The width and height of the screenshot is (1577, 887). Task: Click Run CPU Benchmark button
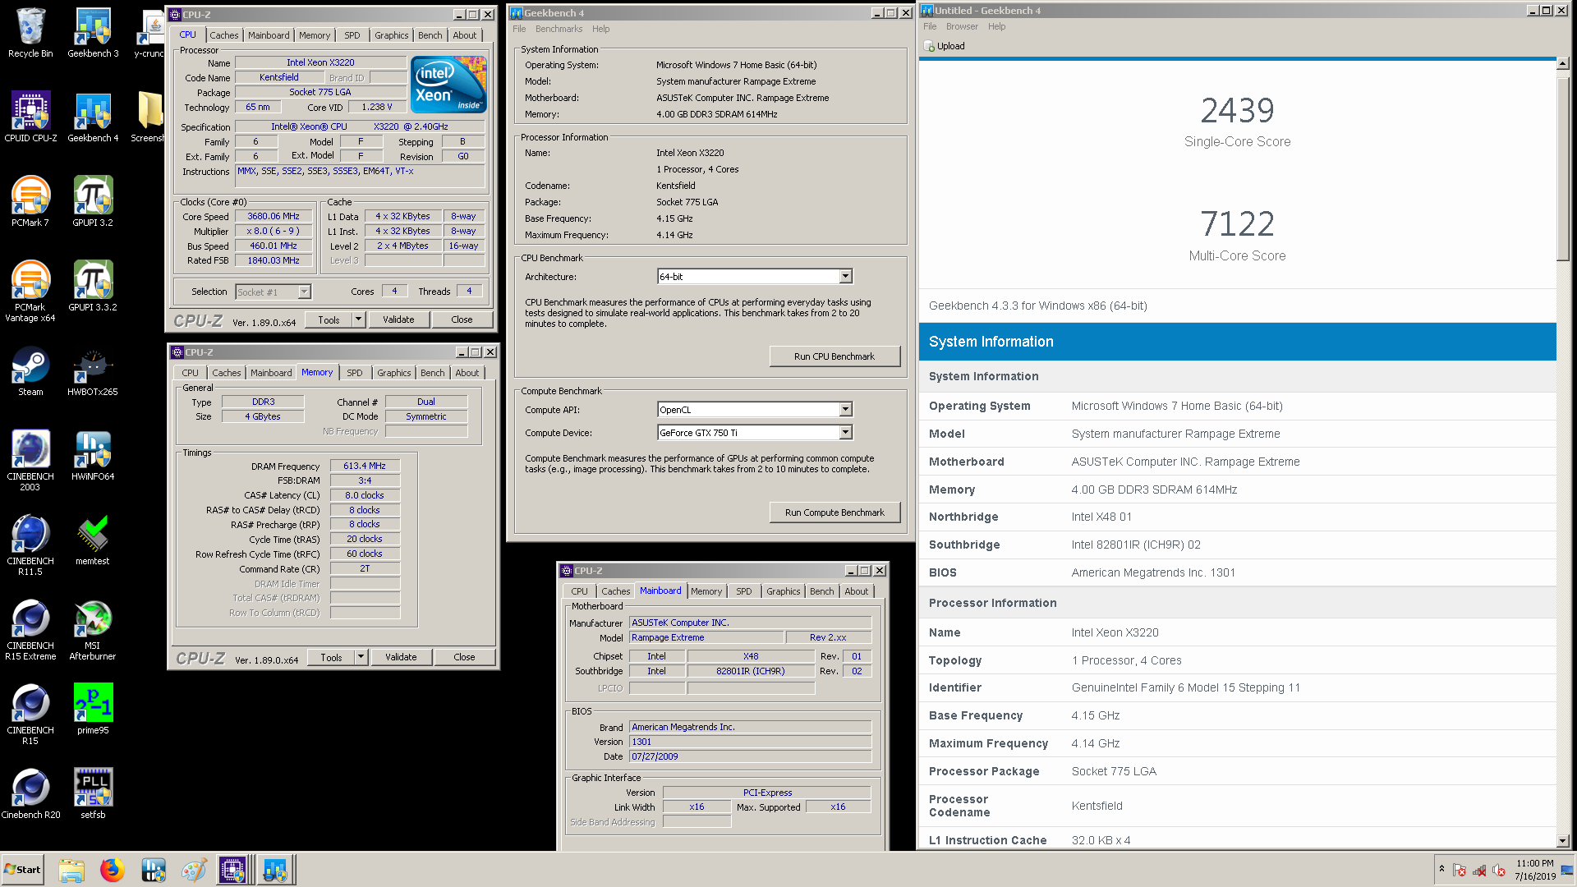(x=834, y=356)
